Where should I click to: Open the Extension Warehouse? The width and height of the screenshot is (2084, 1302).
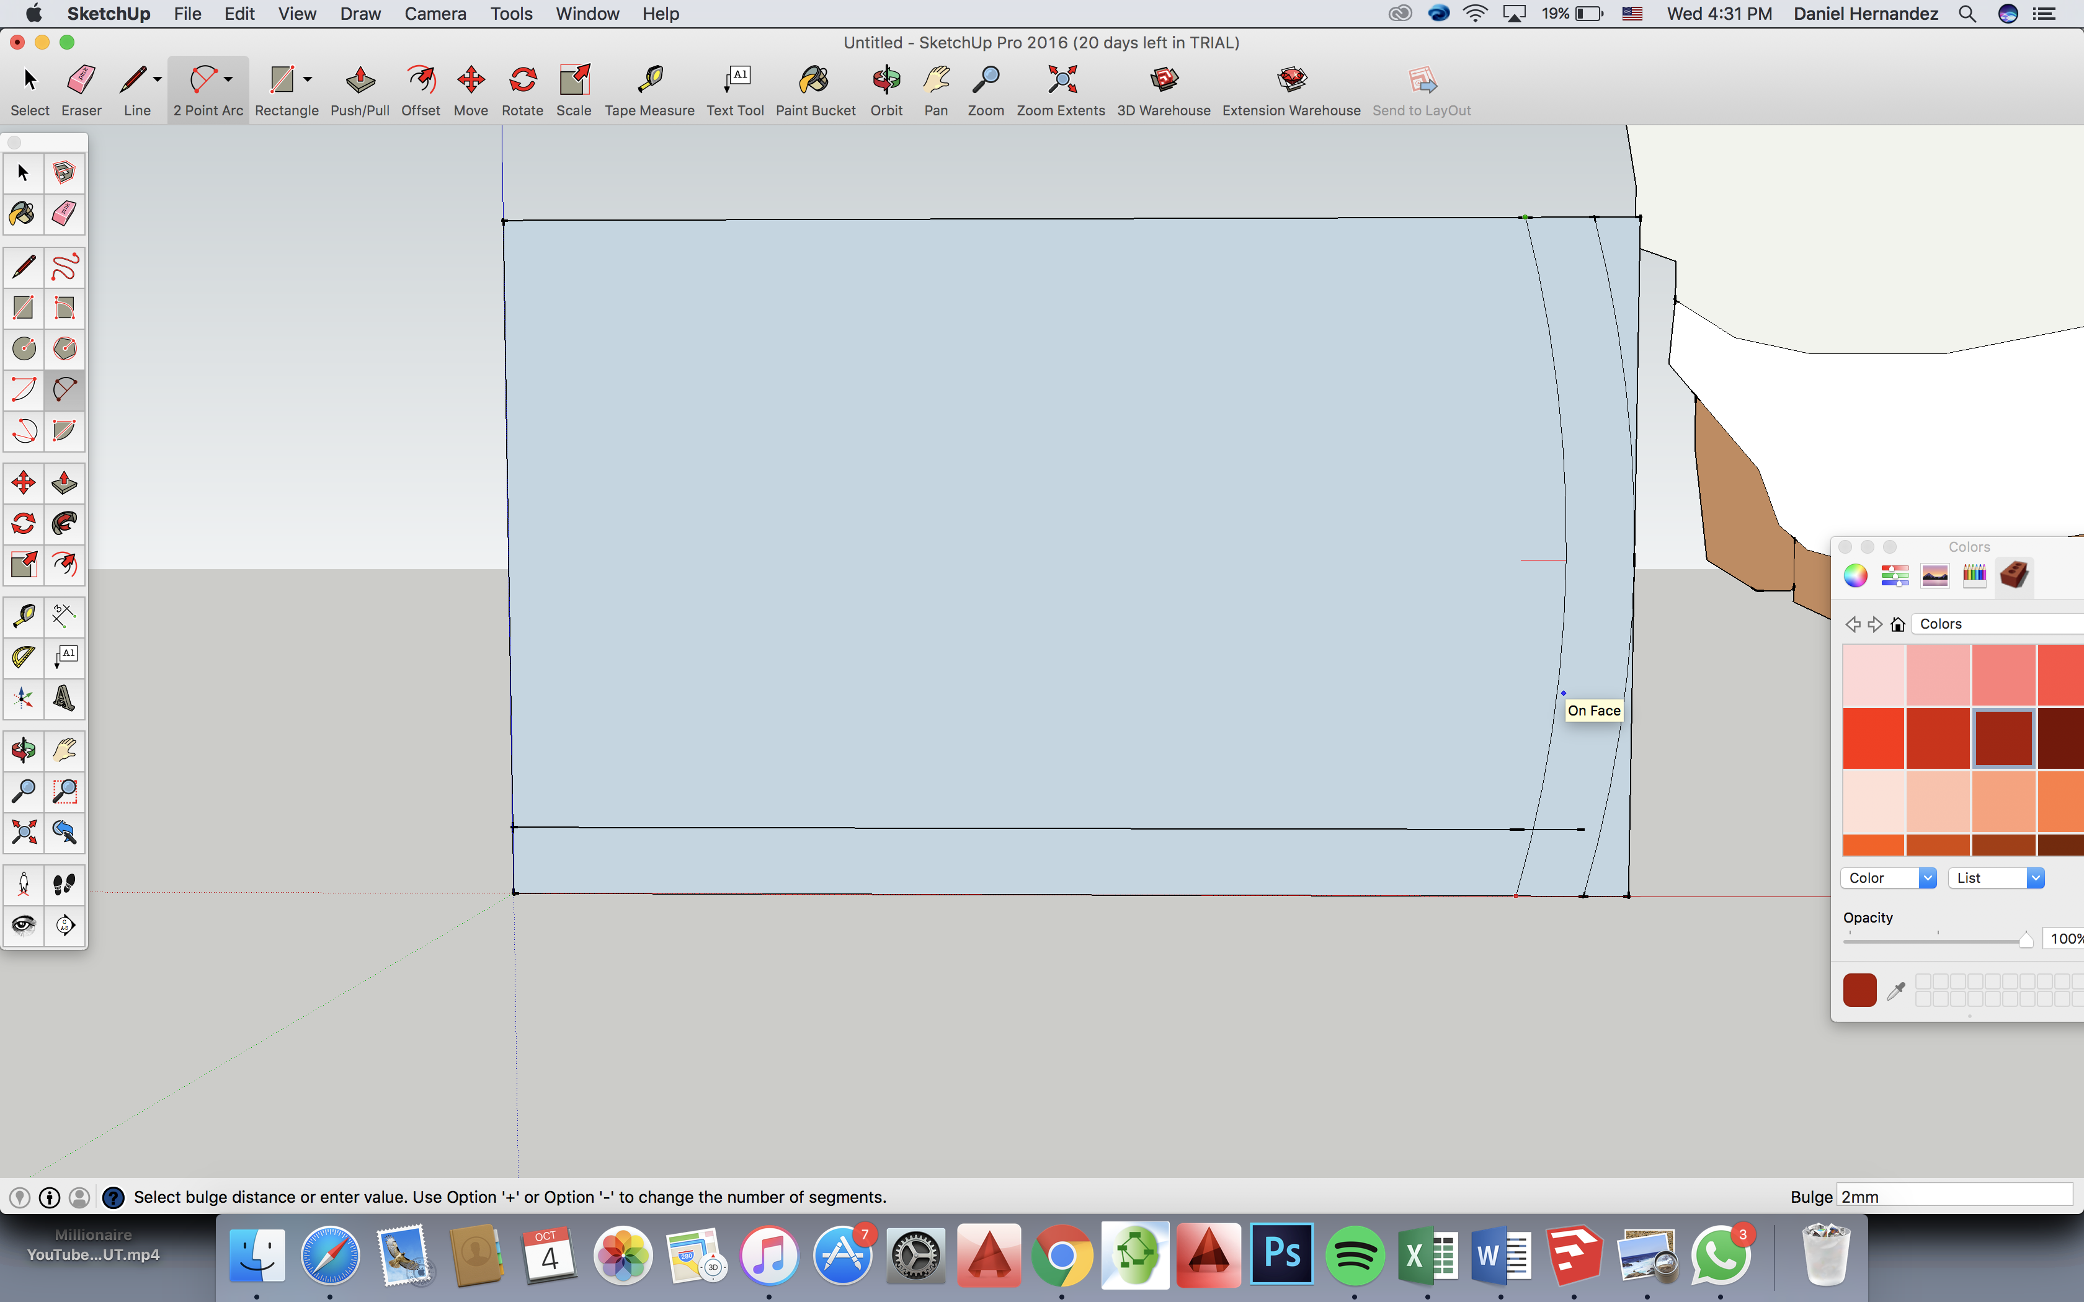tap(1291, 91)
